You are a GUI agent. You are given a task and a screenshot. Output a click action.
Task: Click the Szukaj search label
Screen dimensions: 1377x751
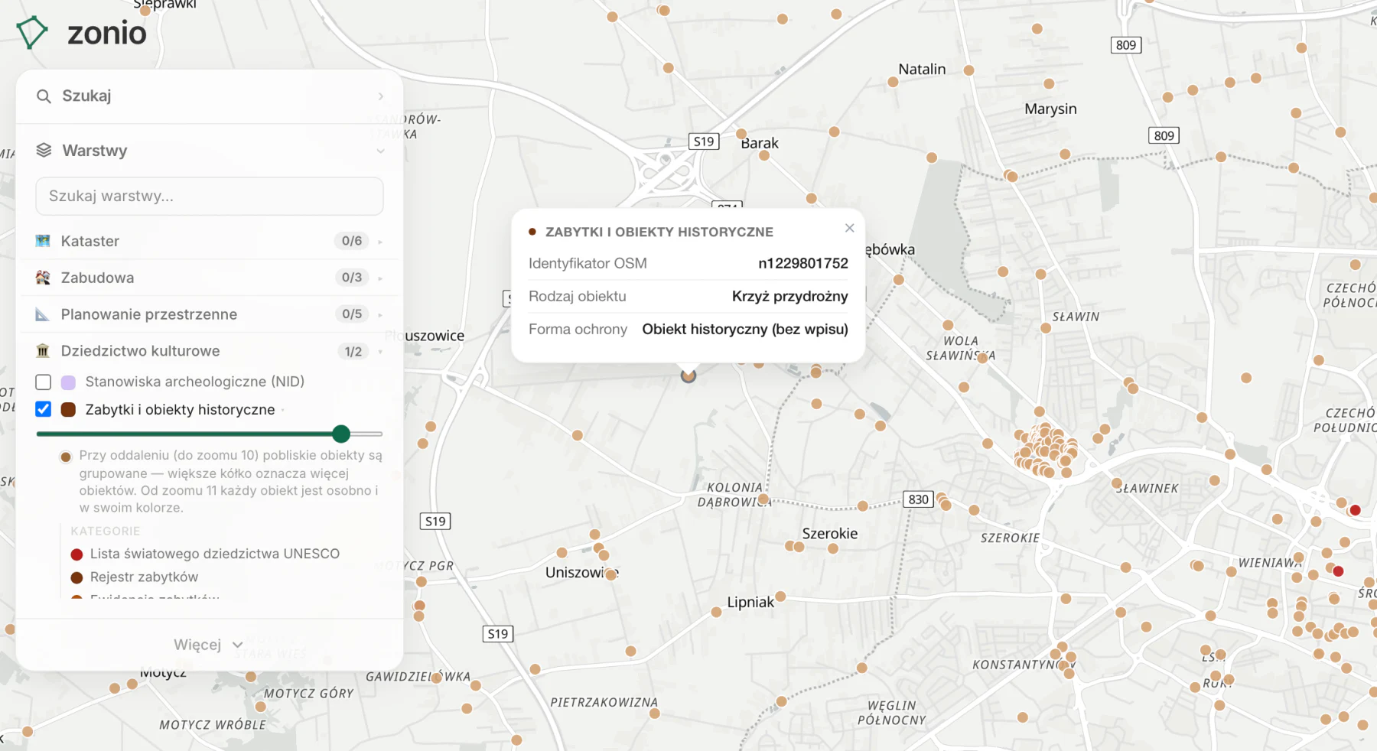[x=86, y=96]
